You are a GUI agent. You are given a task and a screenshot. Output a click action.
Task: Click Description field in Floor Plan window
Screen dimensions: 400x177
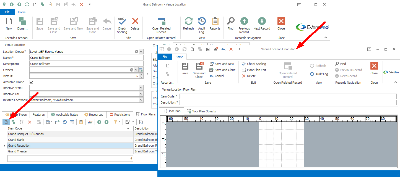coord(288,102)
